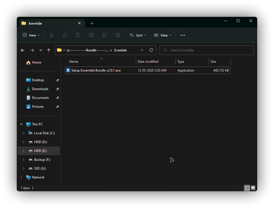Unpin Documents using its pin icon
The image size is (274, 208).
(57, 98)
